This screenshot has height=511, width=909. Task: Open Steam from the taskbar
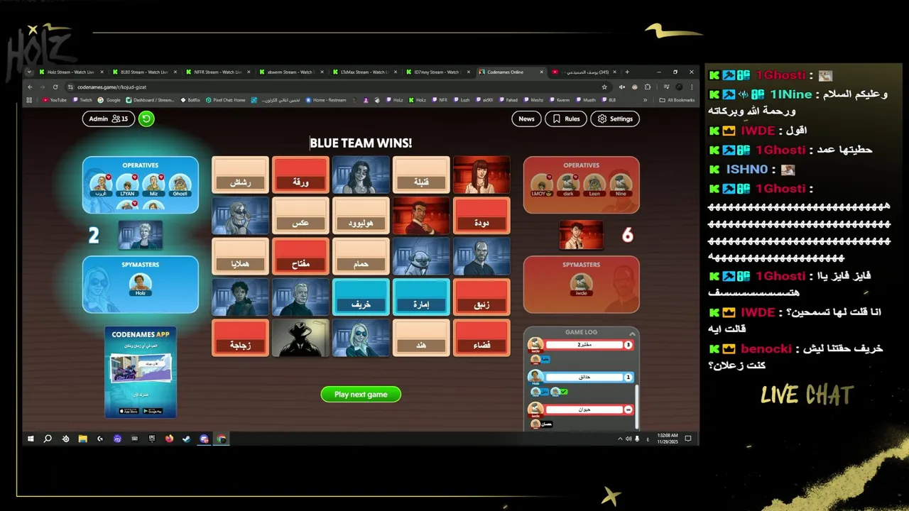tap(187, 439)
